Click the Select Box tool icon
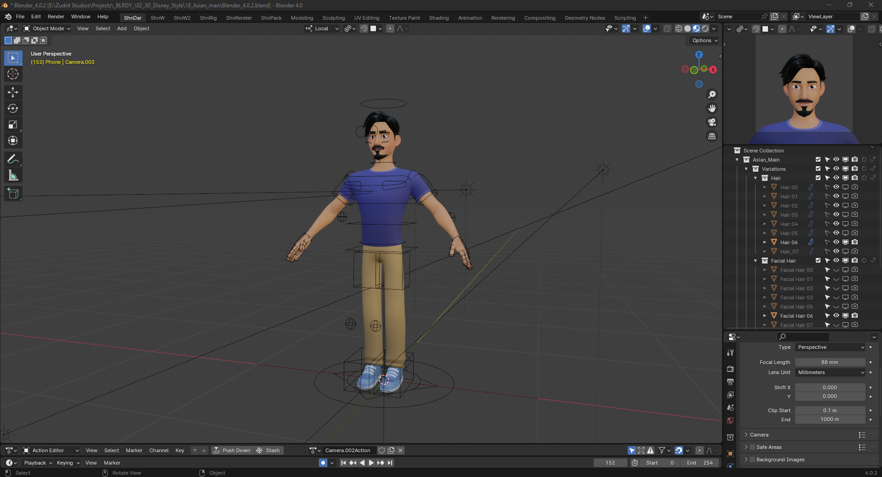This screenshot has height=477, width=882. pos(13,58)
